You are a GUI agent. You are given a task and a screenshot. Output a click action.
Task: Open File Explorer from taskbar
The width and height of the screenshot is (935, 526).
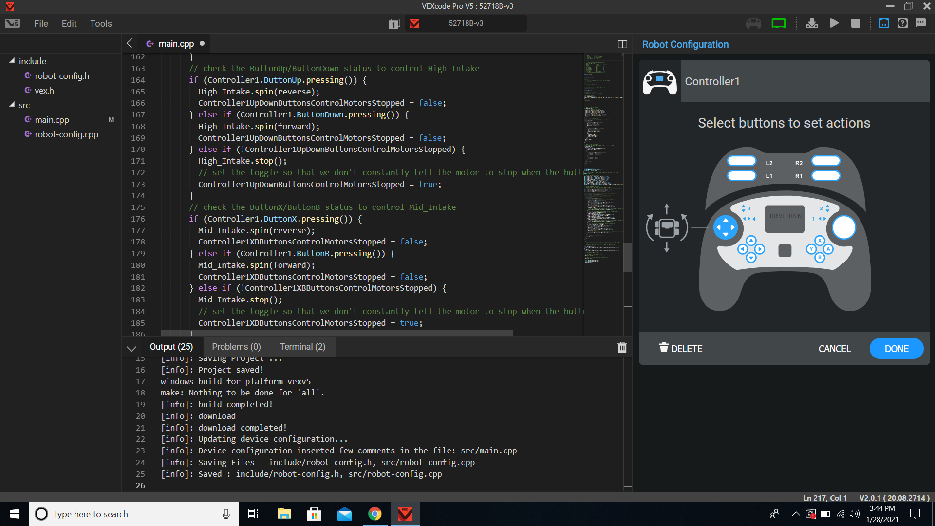[284, 514]
